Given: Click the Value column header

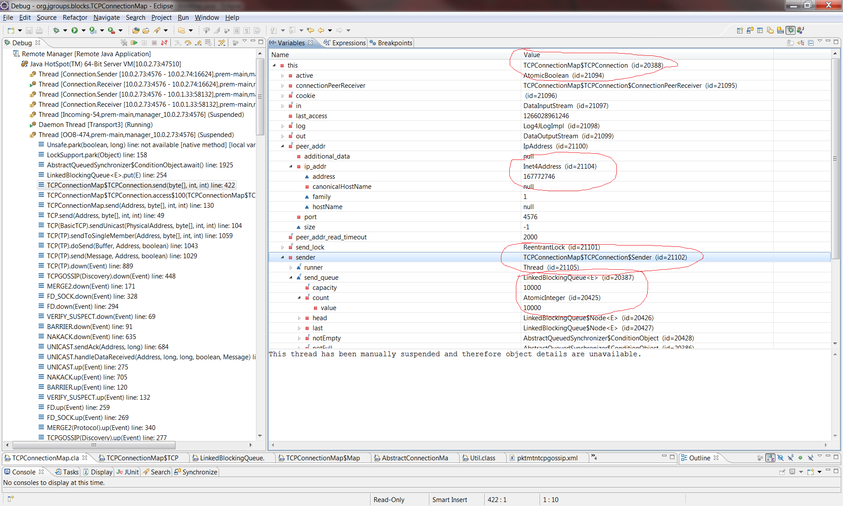Looking at the screenshot, I should coord(531,55).
